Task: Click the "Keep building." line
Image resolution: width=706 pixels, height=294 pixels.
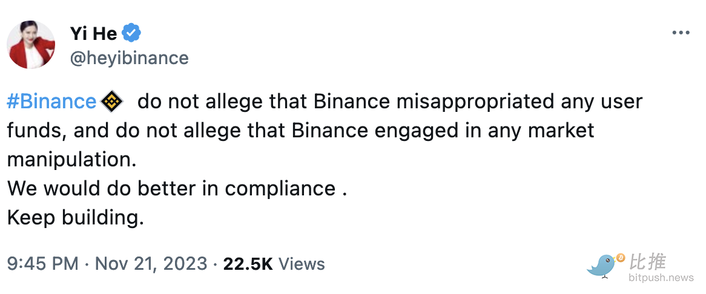Action: pyautogui.click(x=76, y=218)
